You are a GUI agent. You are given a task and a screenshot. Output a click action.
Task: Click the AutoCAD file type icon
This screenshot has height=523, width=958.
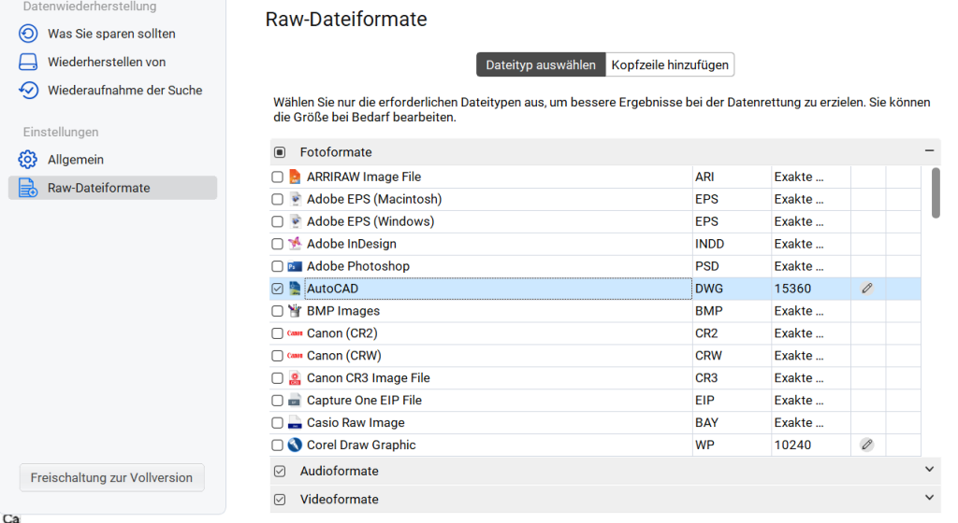295,289
